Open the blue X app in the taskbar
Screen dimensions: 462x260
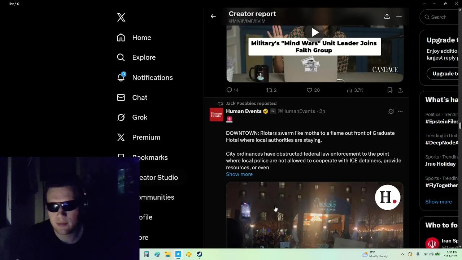tap(178, 254)
